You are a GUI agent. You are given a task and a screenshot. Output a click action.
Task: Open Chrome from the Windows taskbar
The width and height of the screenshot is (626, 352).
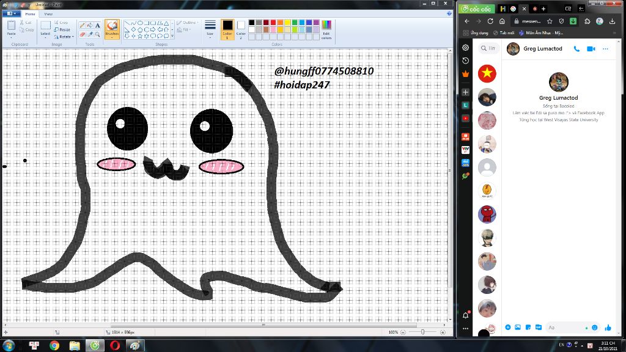pyautogui.click(x=54, y=345)
